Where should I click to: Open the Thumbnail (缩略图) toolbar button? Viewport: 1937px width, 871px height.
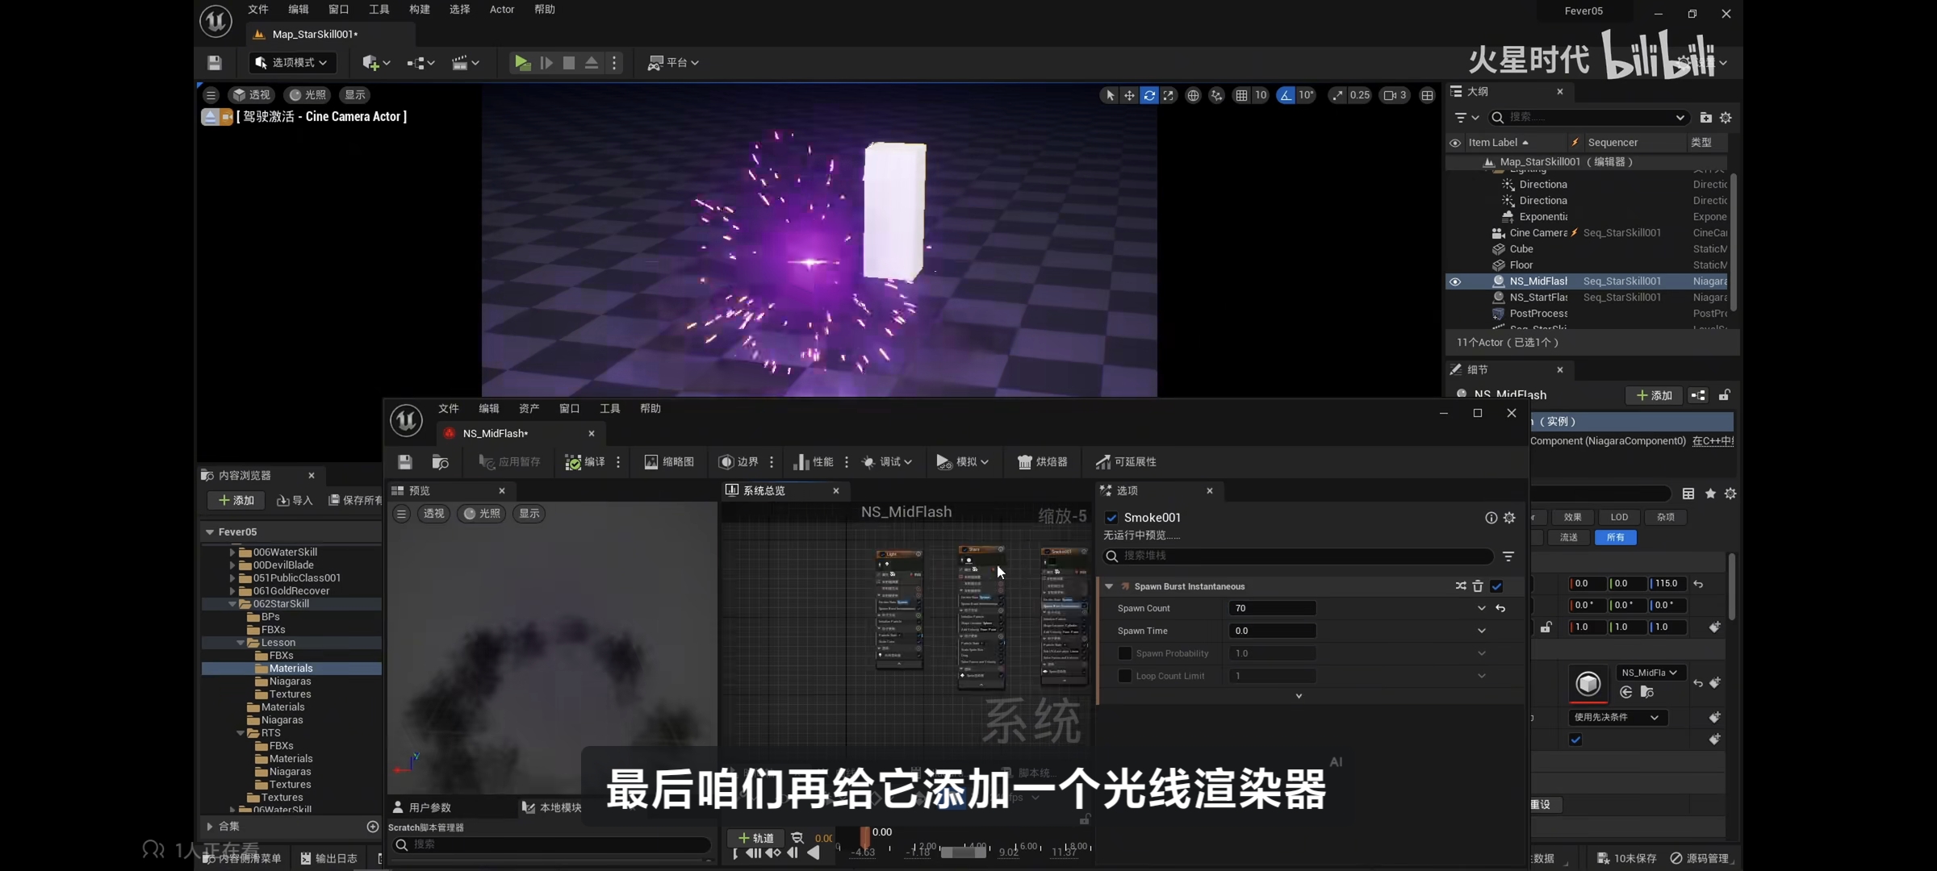(669, 462)
